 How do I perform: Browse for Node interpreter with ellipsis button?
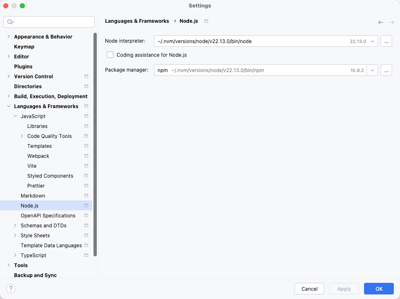pos(386,41)
